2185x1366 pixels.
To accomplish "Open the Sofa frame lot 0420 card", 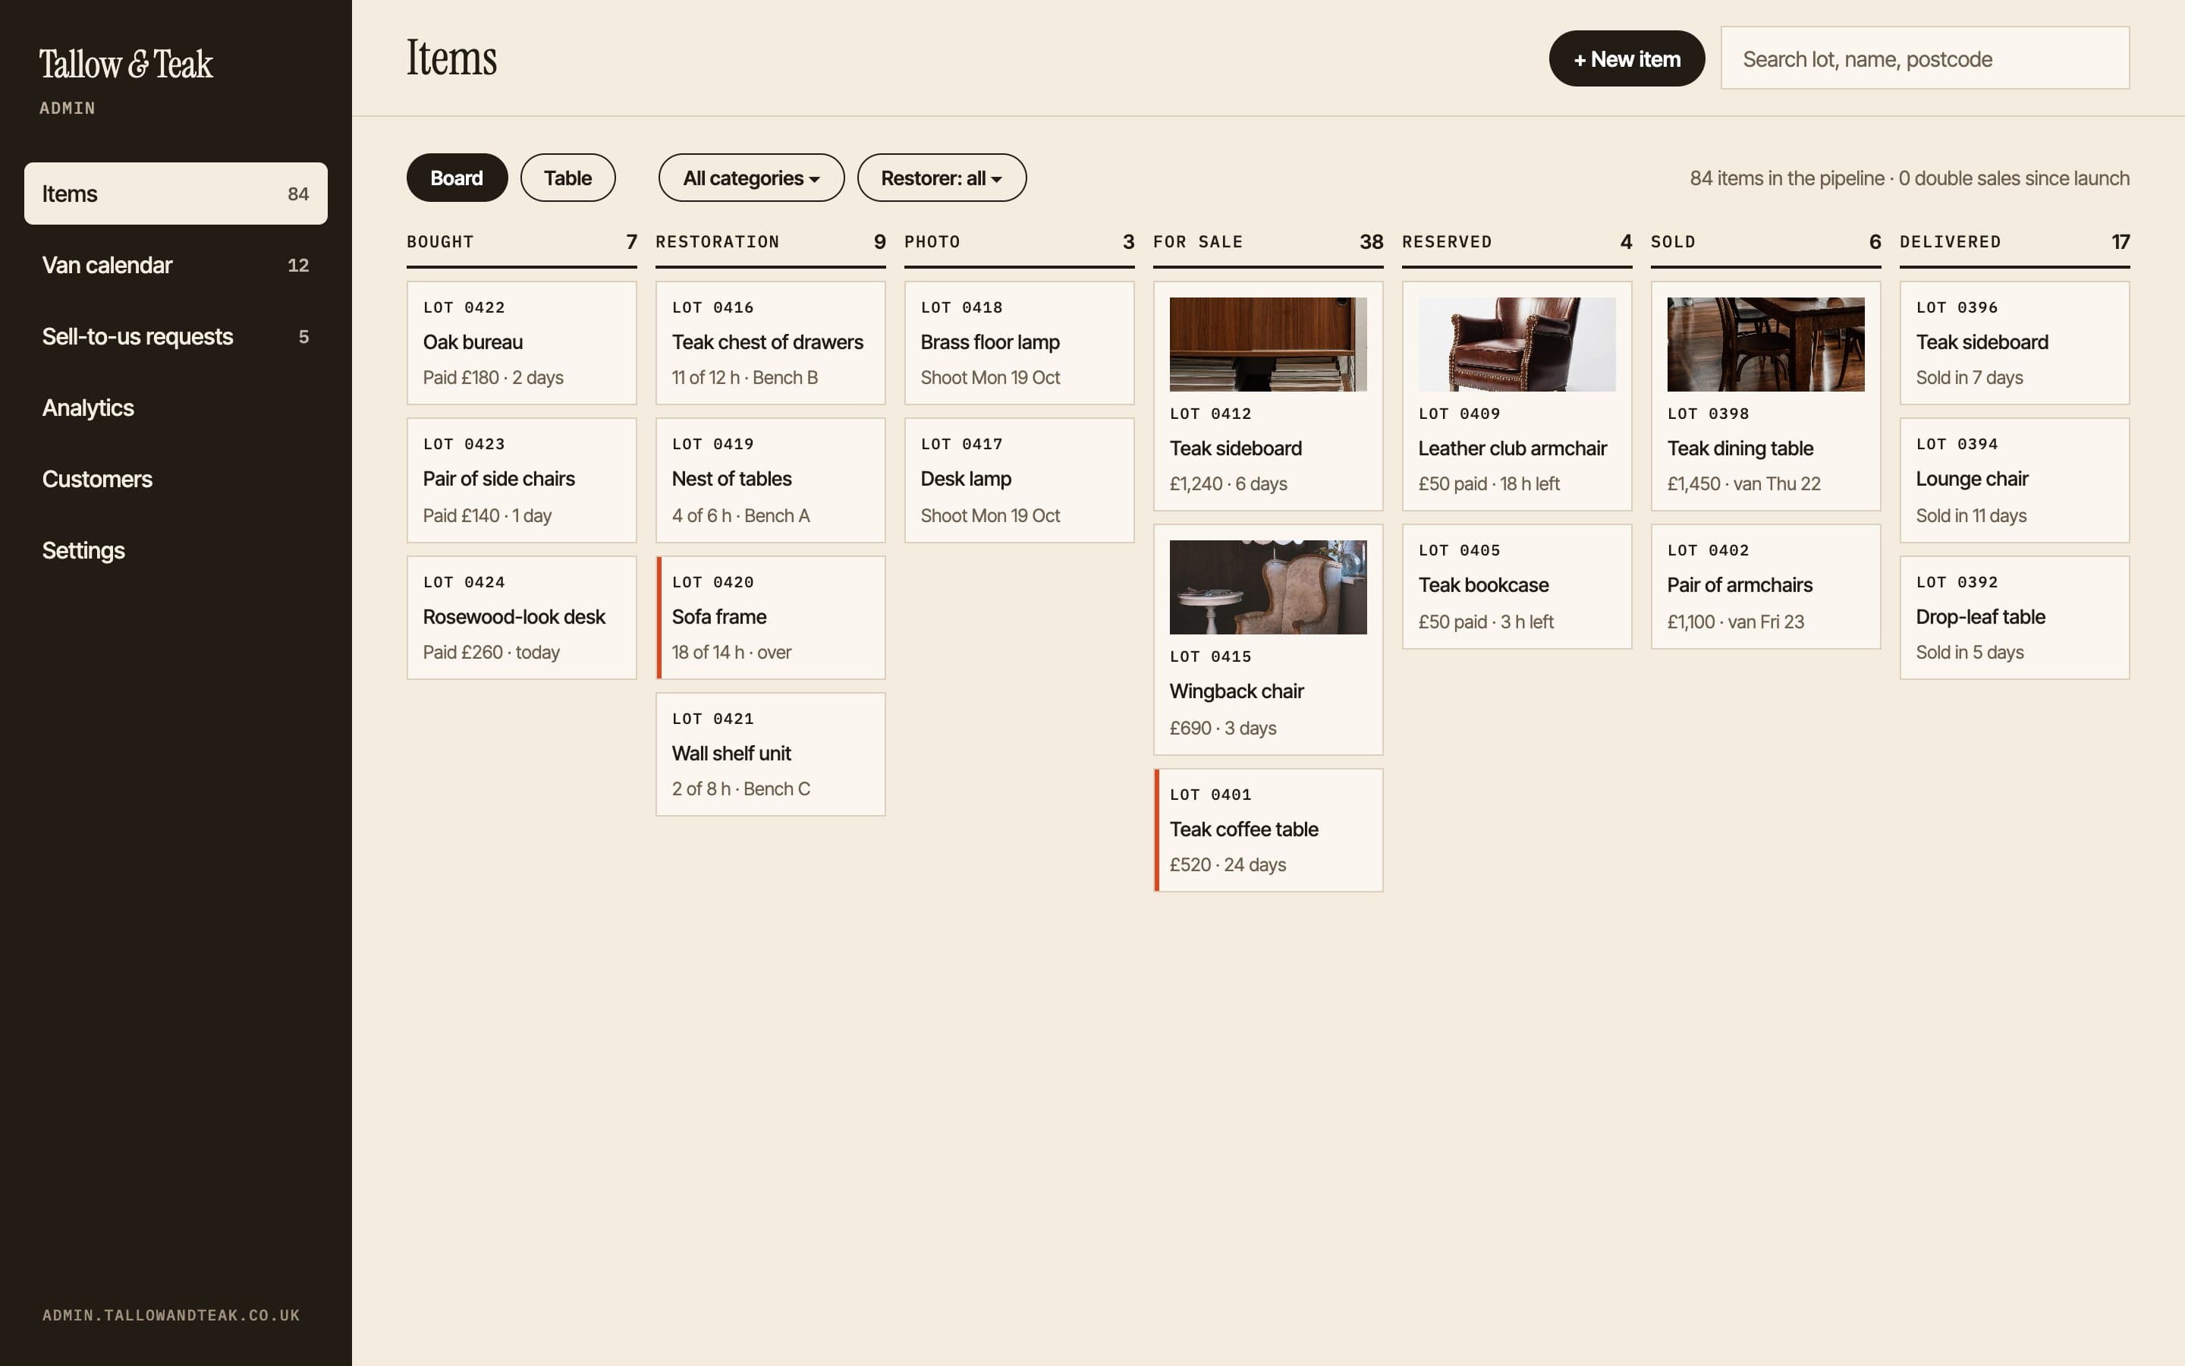I will 770,618.
